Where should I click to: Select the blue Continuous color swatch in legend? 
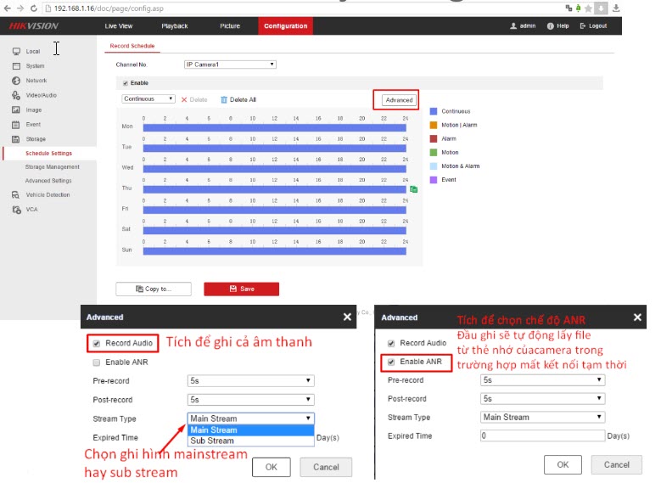[x=433, y=111]
